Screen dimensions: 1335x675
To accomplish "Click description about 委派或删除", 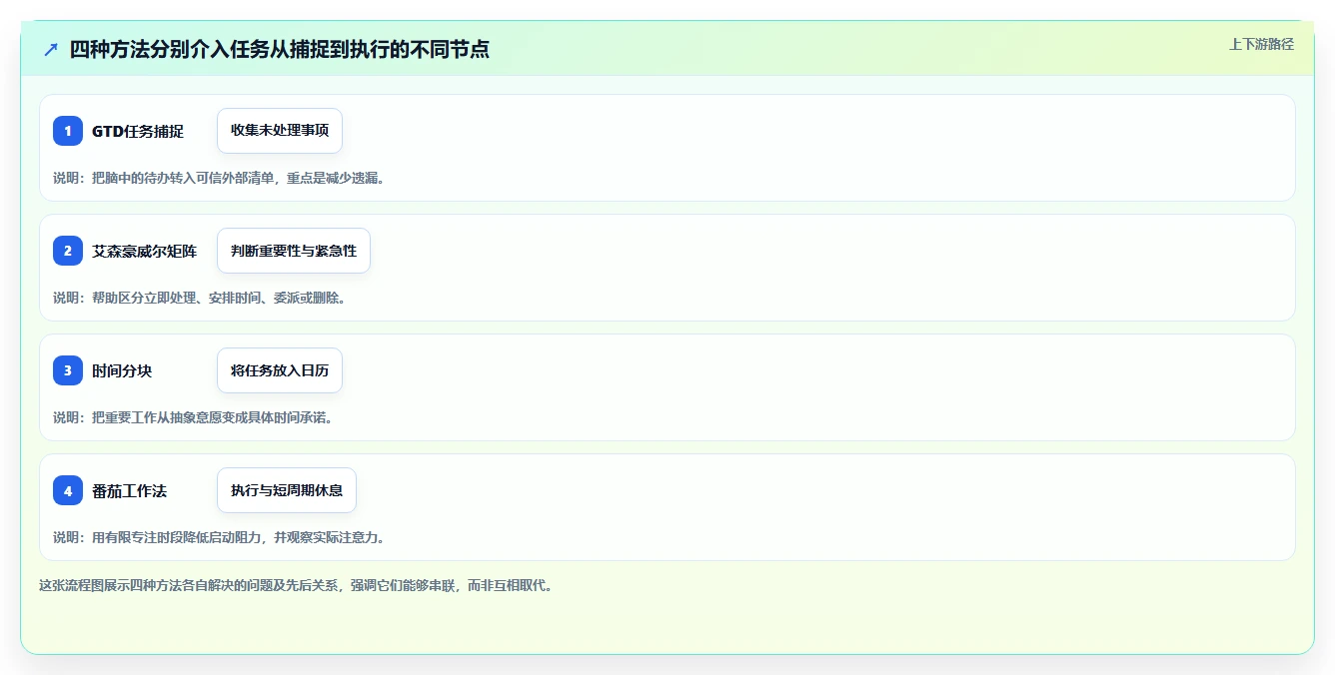I will 199,298.
